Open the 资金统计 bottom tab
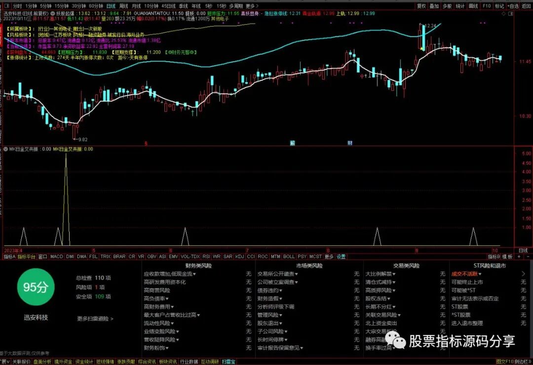The image size is (533, 365). (84, 362)
